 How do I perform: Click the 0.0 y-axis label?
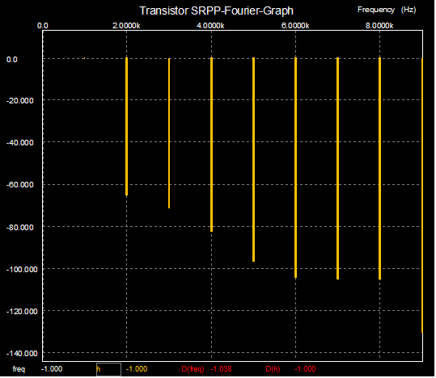(12, 60)
